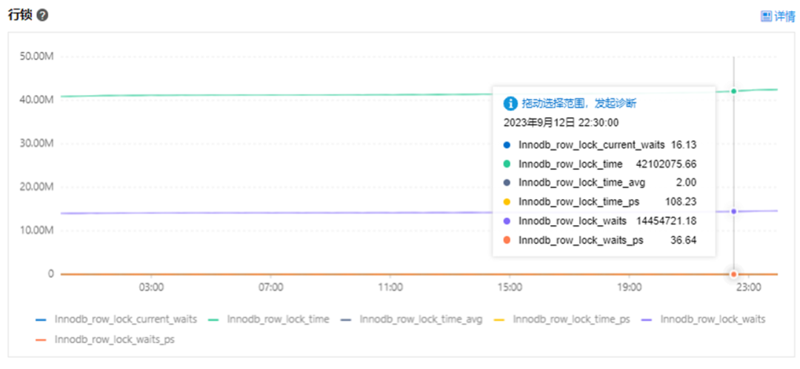This screenshot has height=369, width=800.
Task: Click the 03:00 x-axis label
Action: pyautogui.click(x=152, y=287)
